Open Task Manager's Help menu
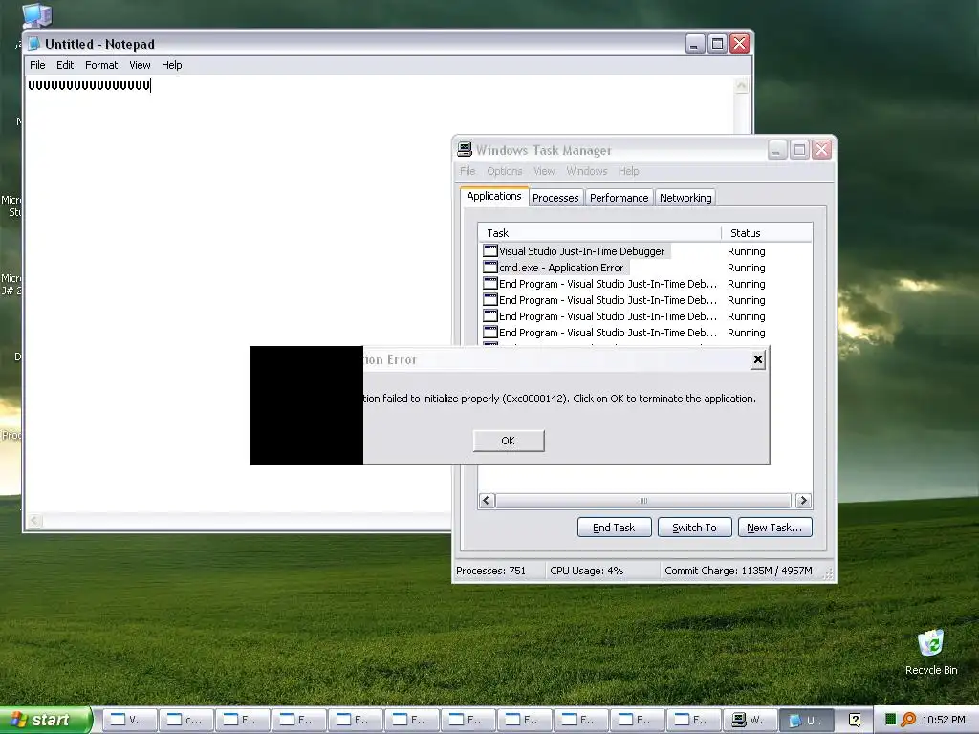The width and height of the screenshot is (979, 734). coord(629,171)
